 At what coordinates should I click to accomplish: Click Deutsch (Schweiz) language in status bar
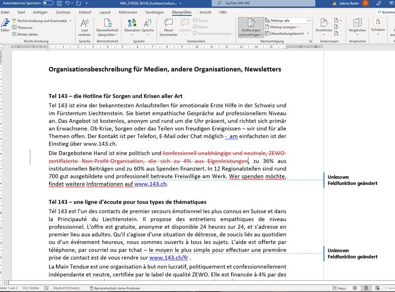coord(66,288)
